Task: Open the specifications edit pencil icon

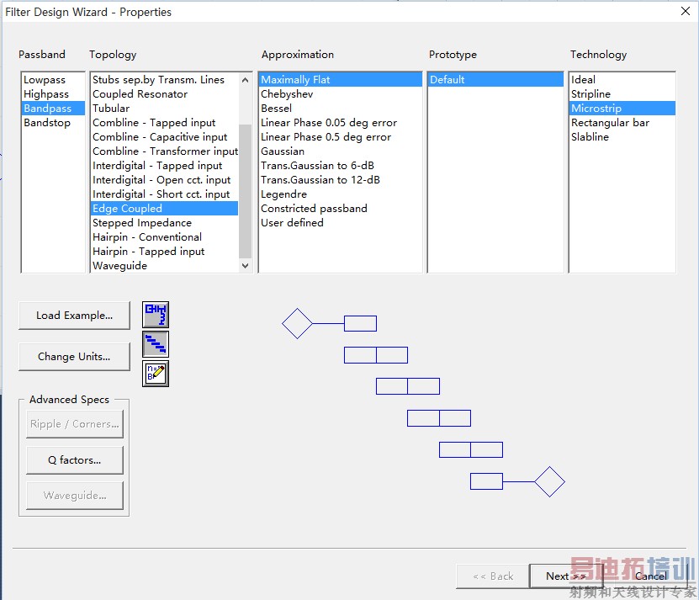Action: point(156,374)
